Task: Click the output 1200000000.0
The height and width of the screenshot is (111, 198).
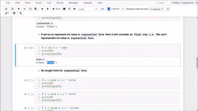Action: [x=44, y=23]
